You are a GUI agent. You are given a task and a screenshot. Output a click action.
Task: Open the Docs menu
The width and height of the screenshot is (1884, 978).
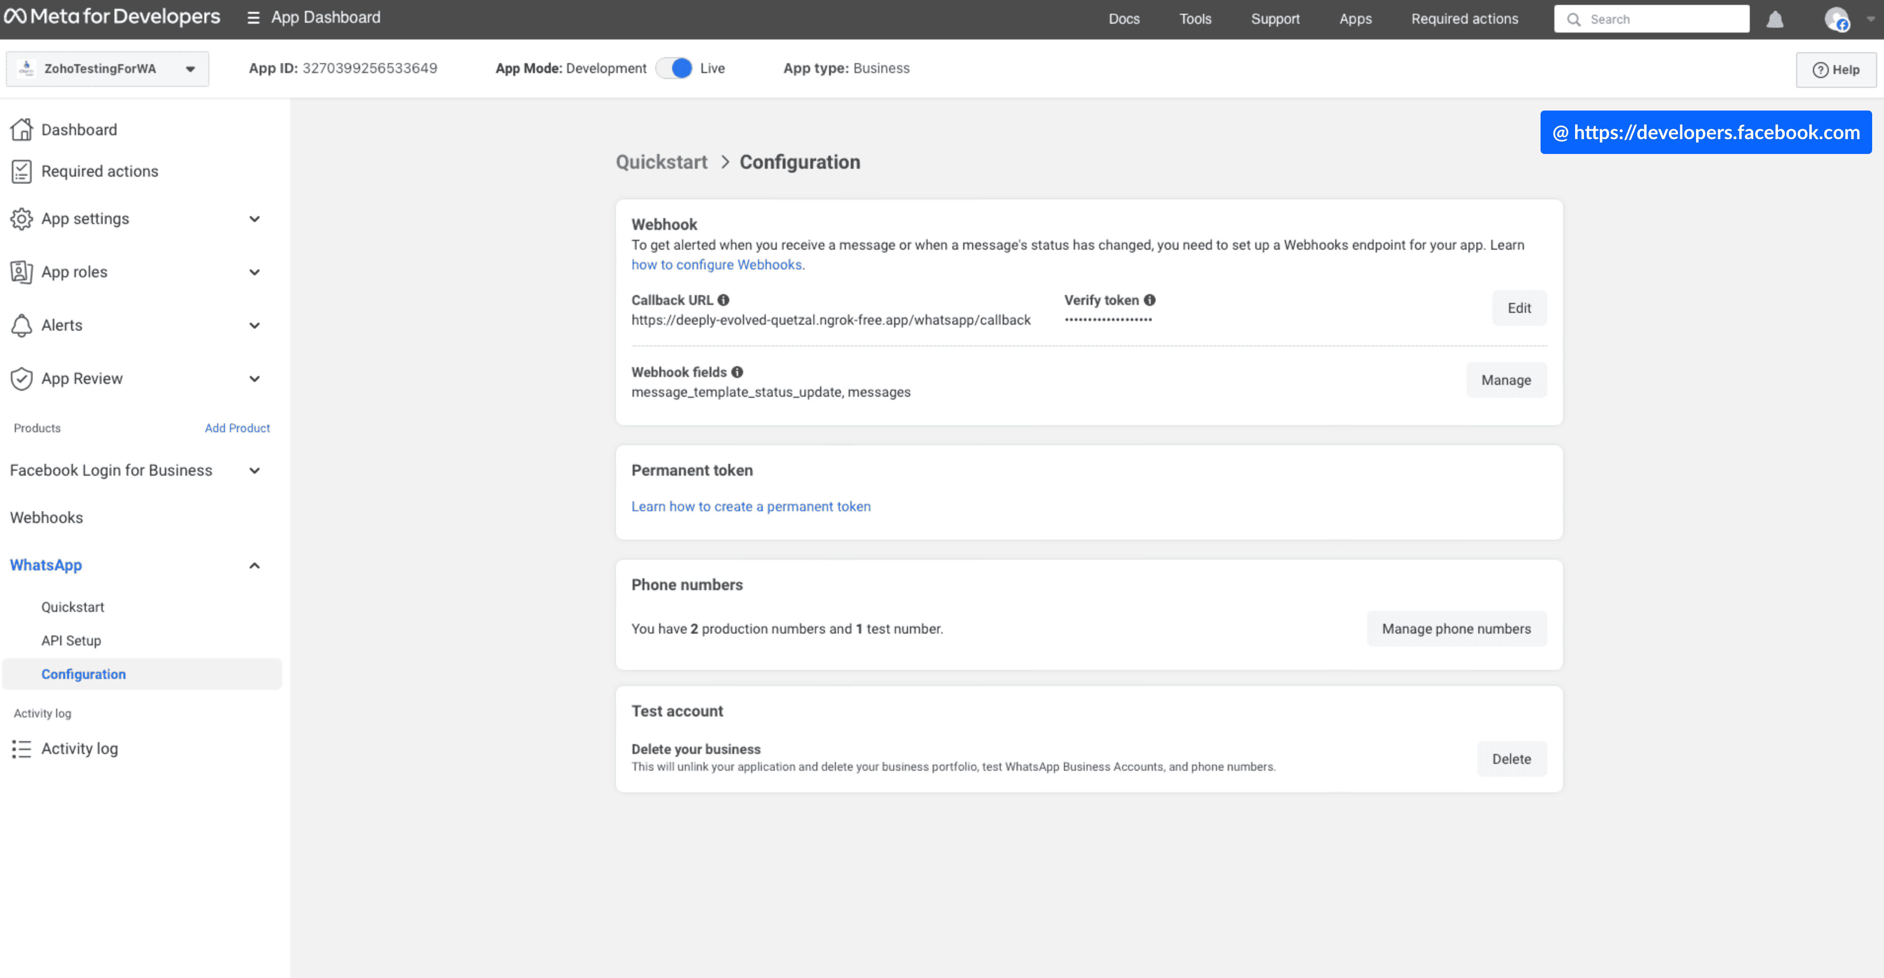pos(1124,18)
